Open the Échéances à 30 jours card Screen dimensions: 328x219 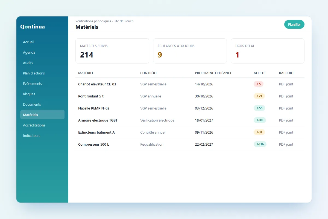[190, 51]
